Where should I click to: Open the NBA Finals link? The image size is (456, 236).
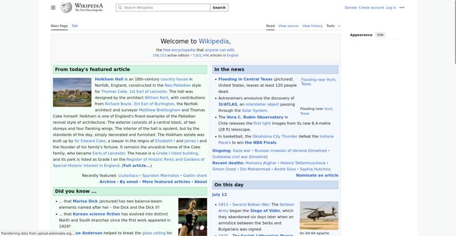pyautogui.click(x=260, y=143)
